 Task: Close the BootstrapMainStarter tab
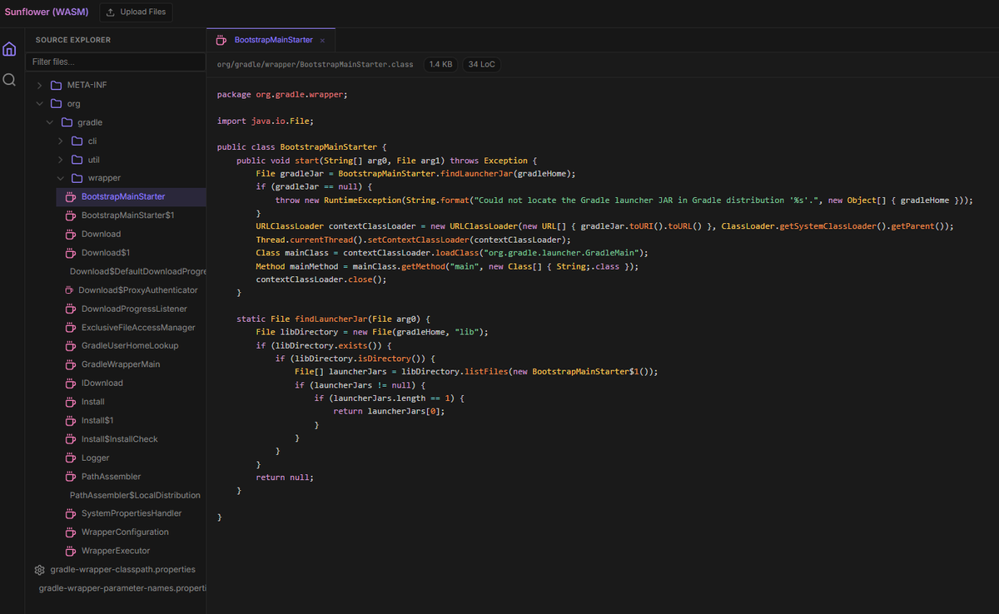(322, 41)
